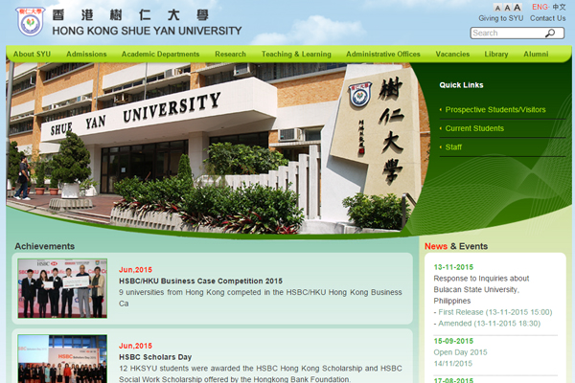Expand the Admissions menu

[86, 55]
